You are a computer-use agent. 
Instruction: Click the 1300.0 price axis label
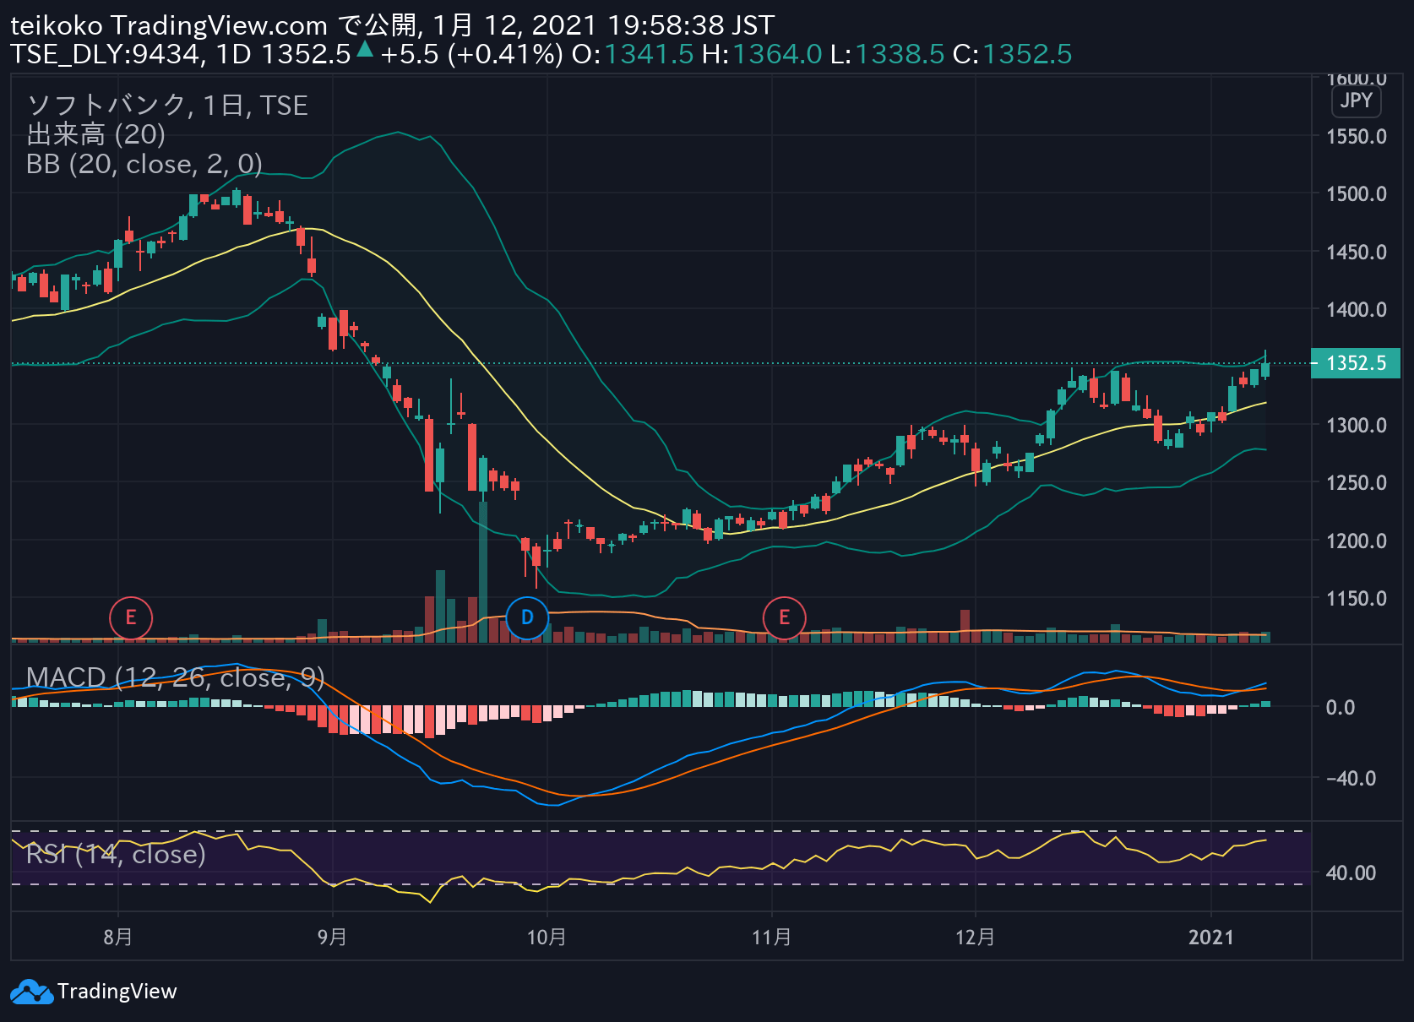1357,426
